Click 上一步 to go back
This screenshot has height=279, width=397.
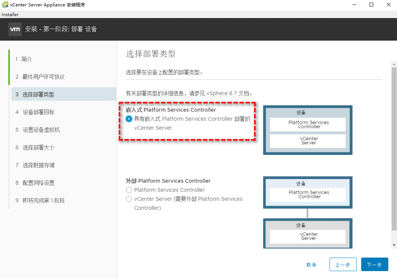[343, 264]
